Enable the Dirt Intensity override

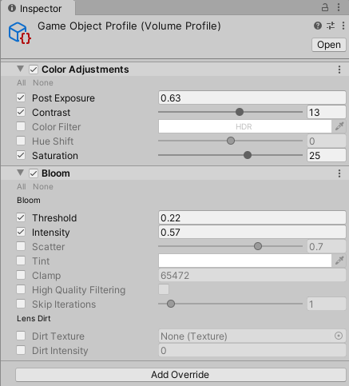tap(21, 350)
